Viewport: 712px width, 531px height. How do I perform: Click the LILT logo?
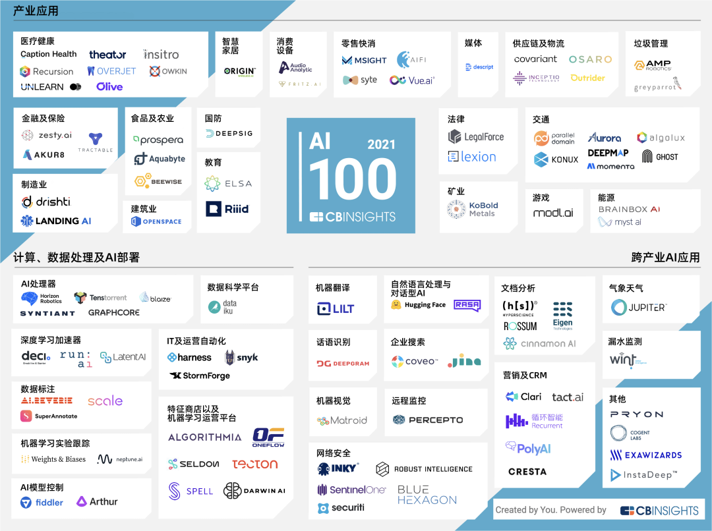click(335, 309)
